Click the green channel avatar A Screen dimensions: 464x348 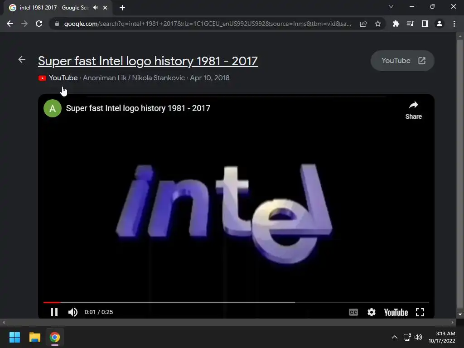53,108
